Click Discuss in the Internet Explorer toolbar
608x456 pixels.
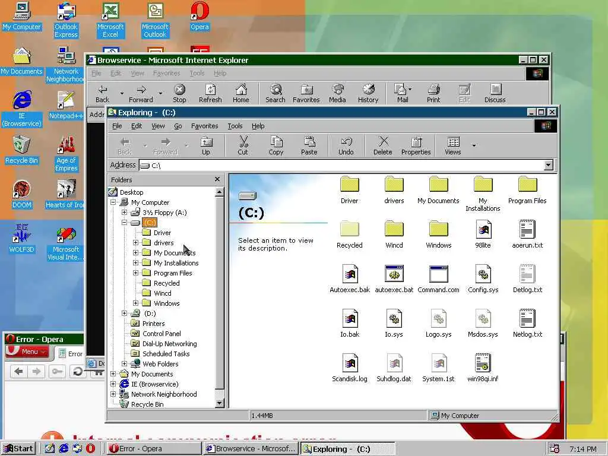pyautogui.click(x=495, y=93)
